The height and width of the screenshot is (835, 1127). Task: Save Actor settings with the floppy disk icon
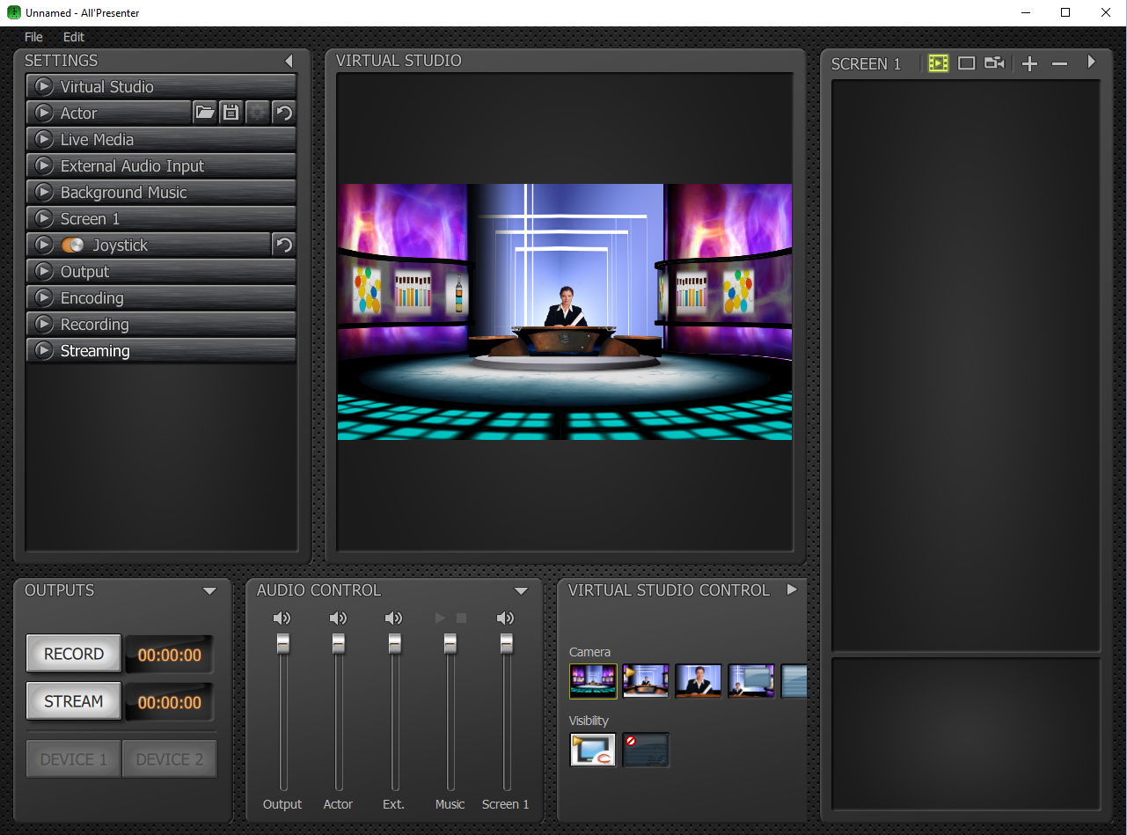click(231, 113)
